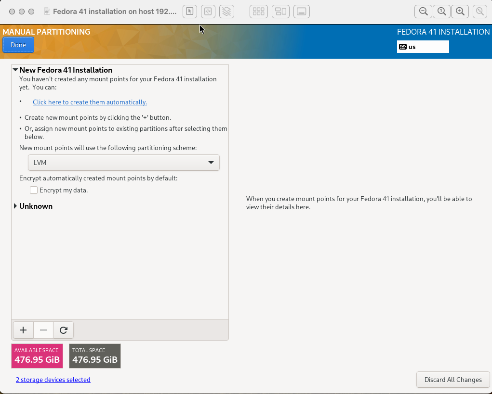Viewport: 492px width, 394px height.
Task: Click the link to create mount points automatically
Action: pos(90,102)
